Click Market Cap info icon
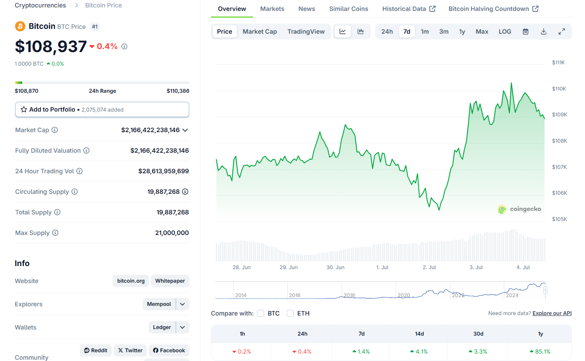The image size is (585, 361). coord(55,130)
